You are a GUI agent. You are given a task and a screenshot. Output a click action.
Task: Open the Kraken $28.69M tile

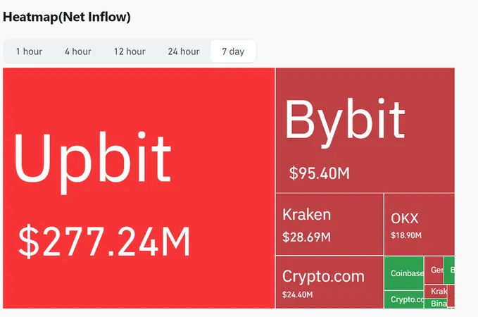click(329, 224)
